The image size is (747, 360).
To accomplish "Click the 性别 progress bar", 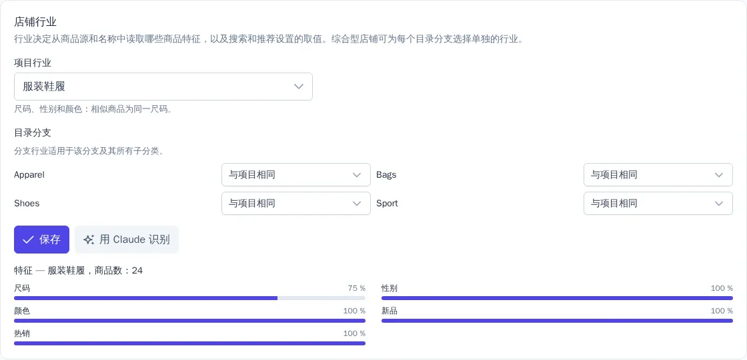I will pos(557,298).
